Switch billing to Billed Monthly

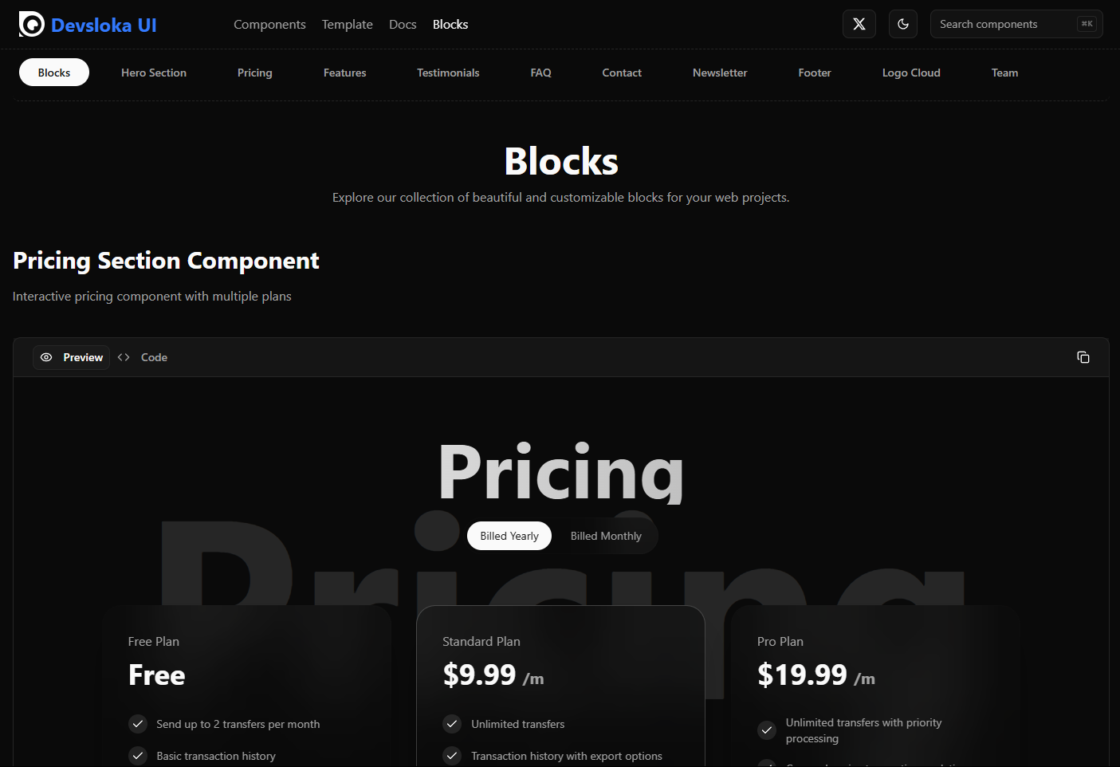tap(606, 535)
